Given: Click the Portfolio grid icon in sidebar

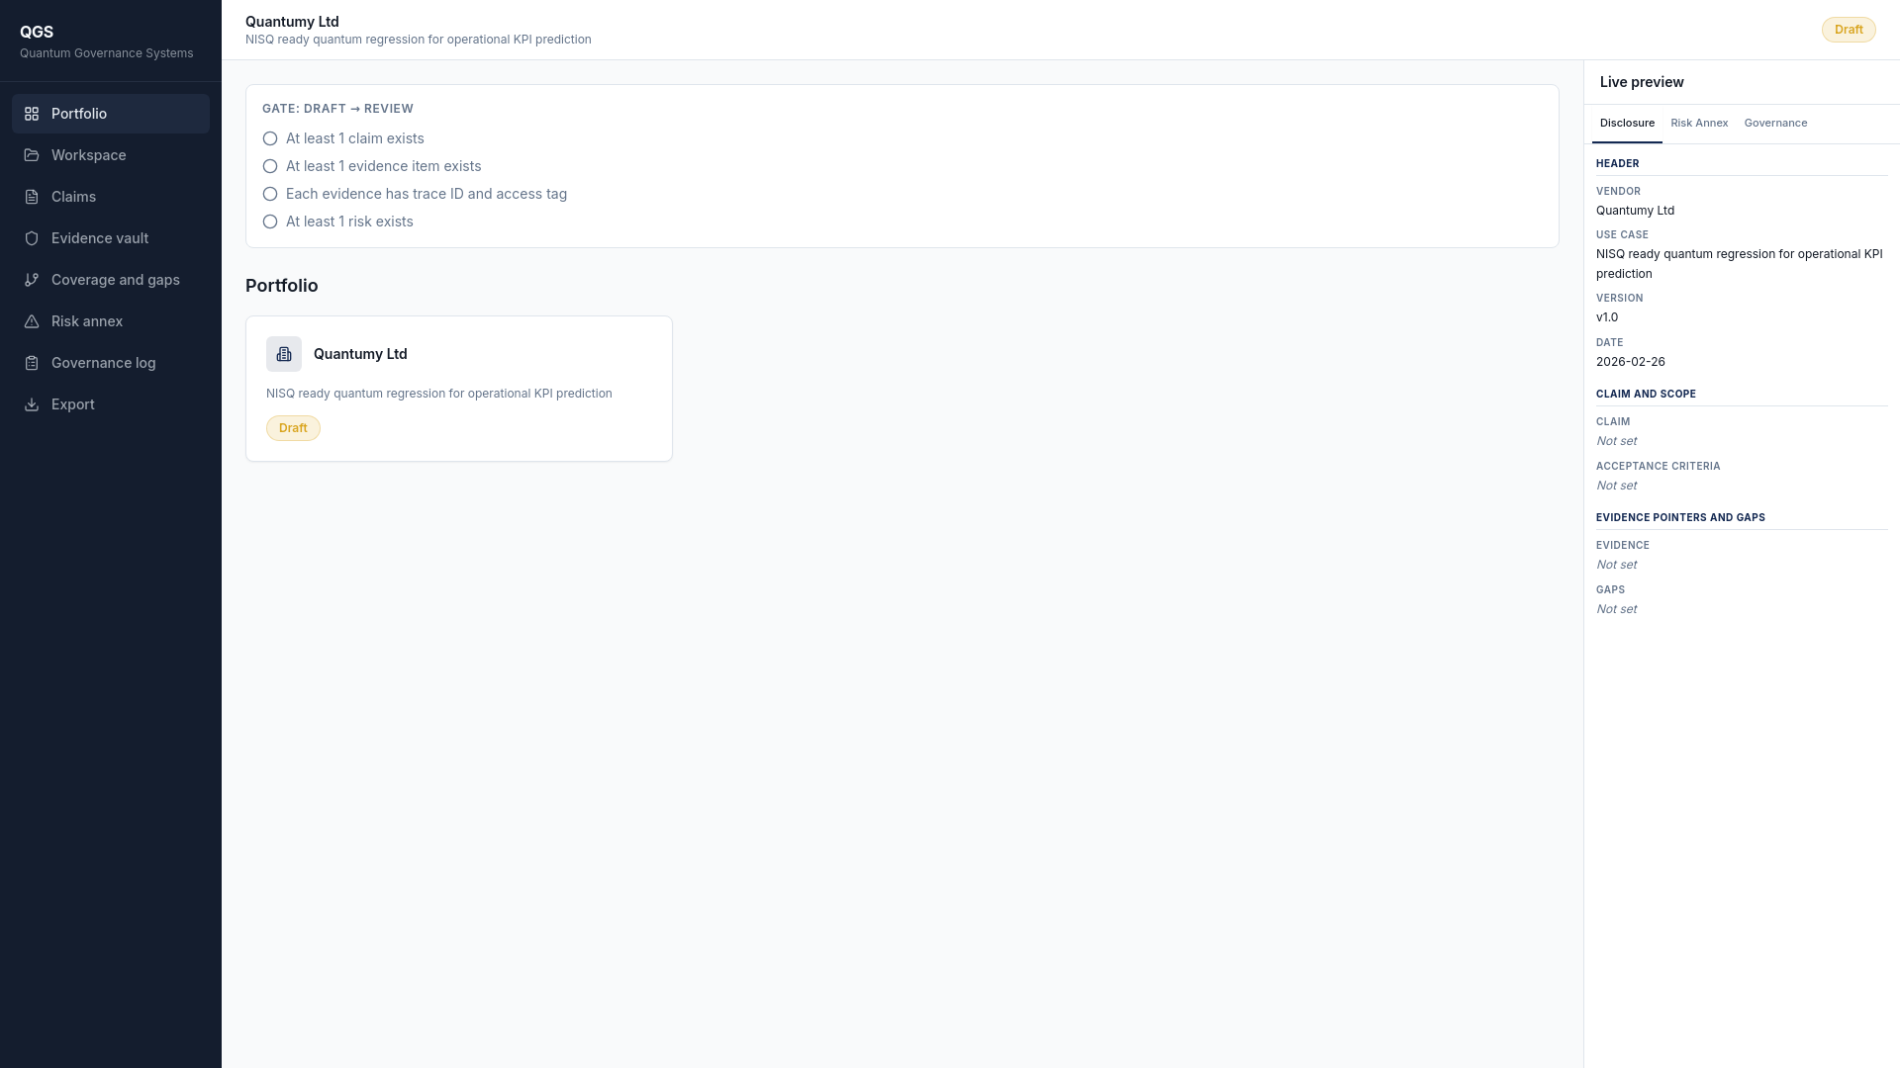Looking at the screenshot, I should [x=32, y=114].
